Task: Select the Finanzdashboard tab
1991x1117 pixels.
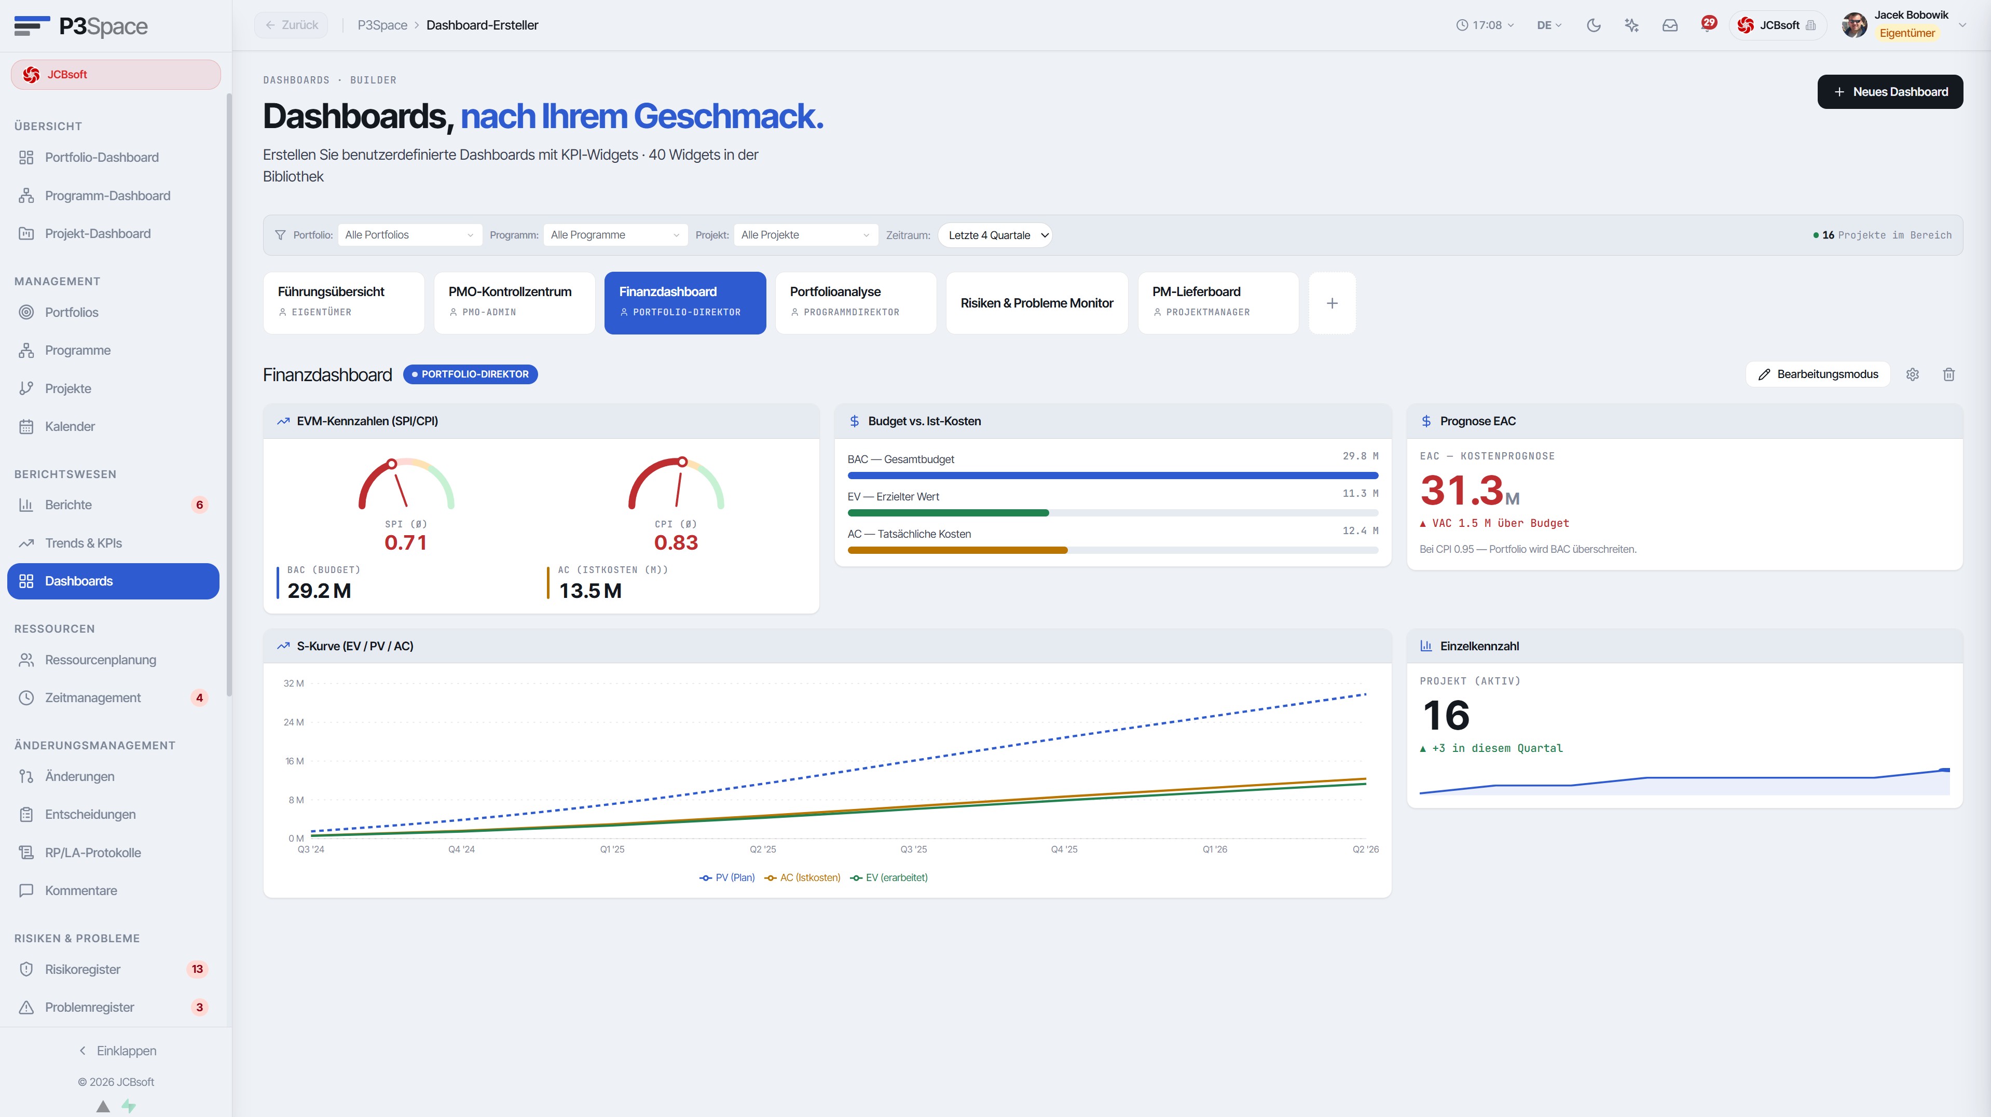Action: coord(685,303)
